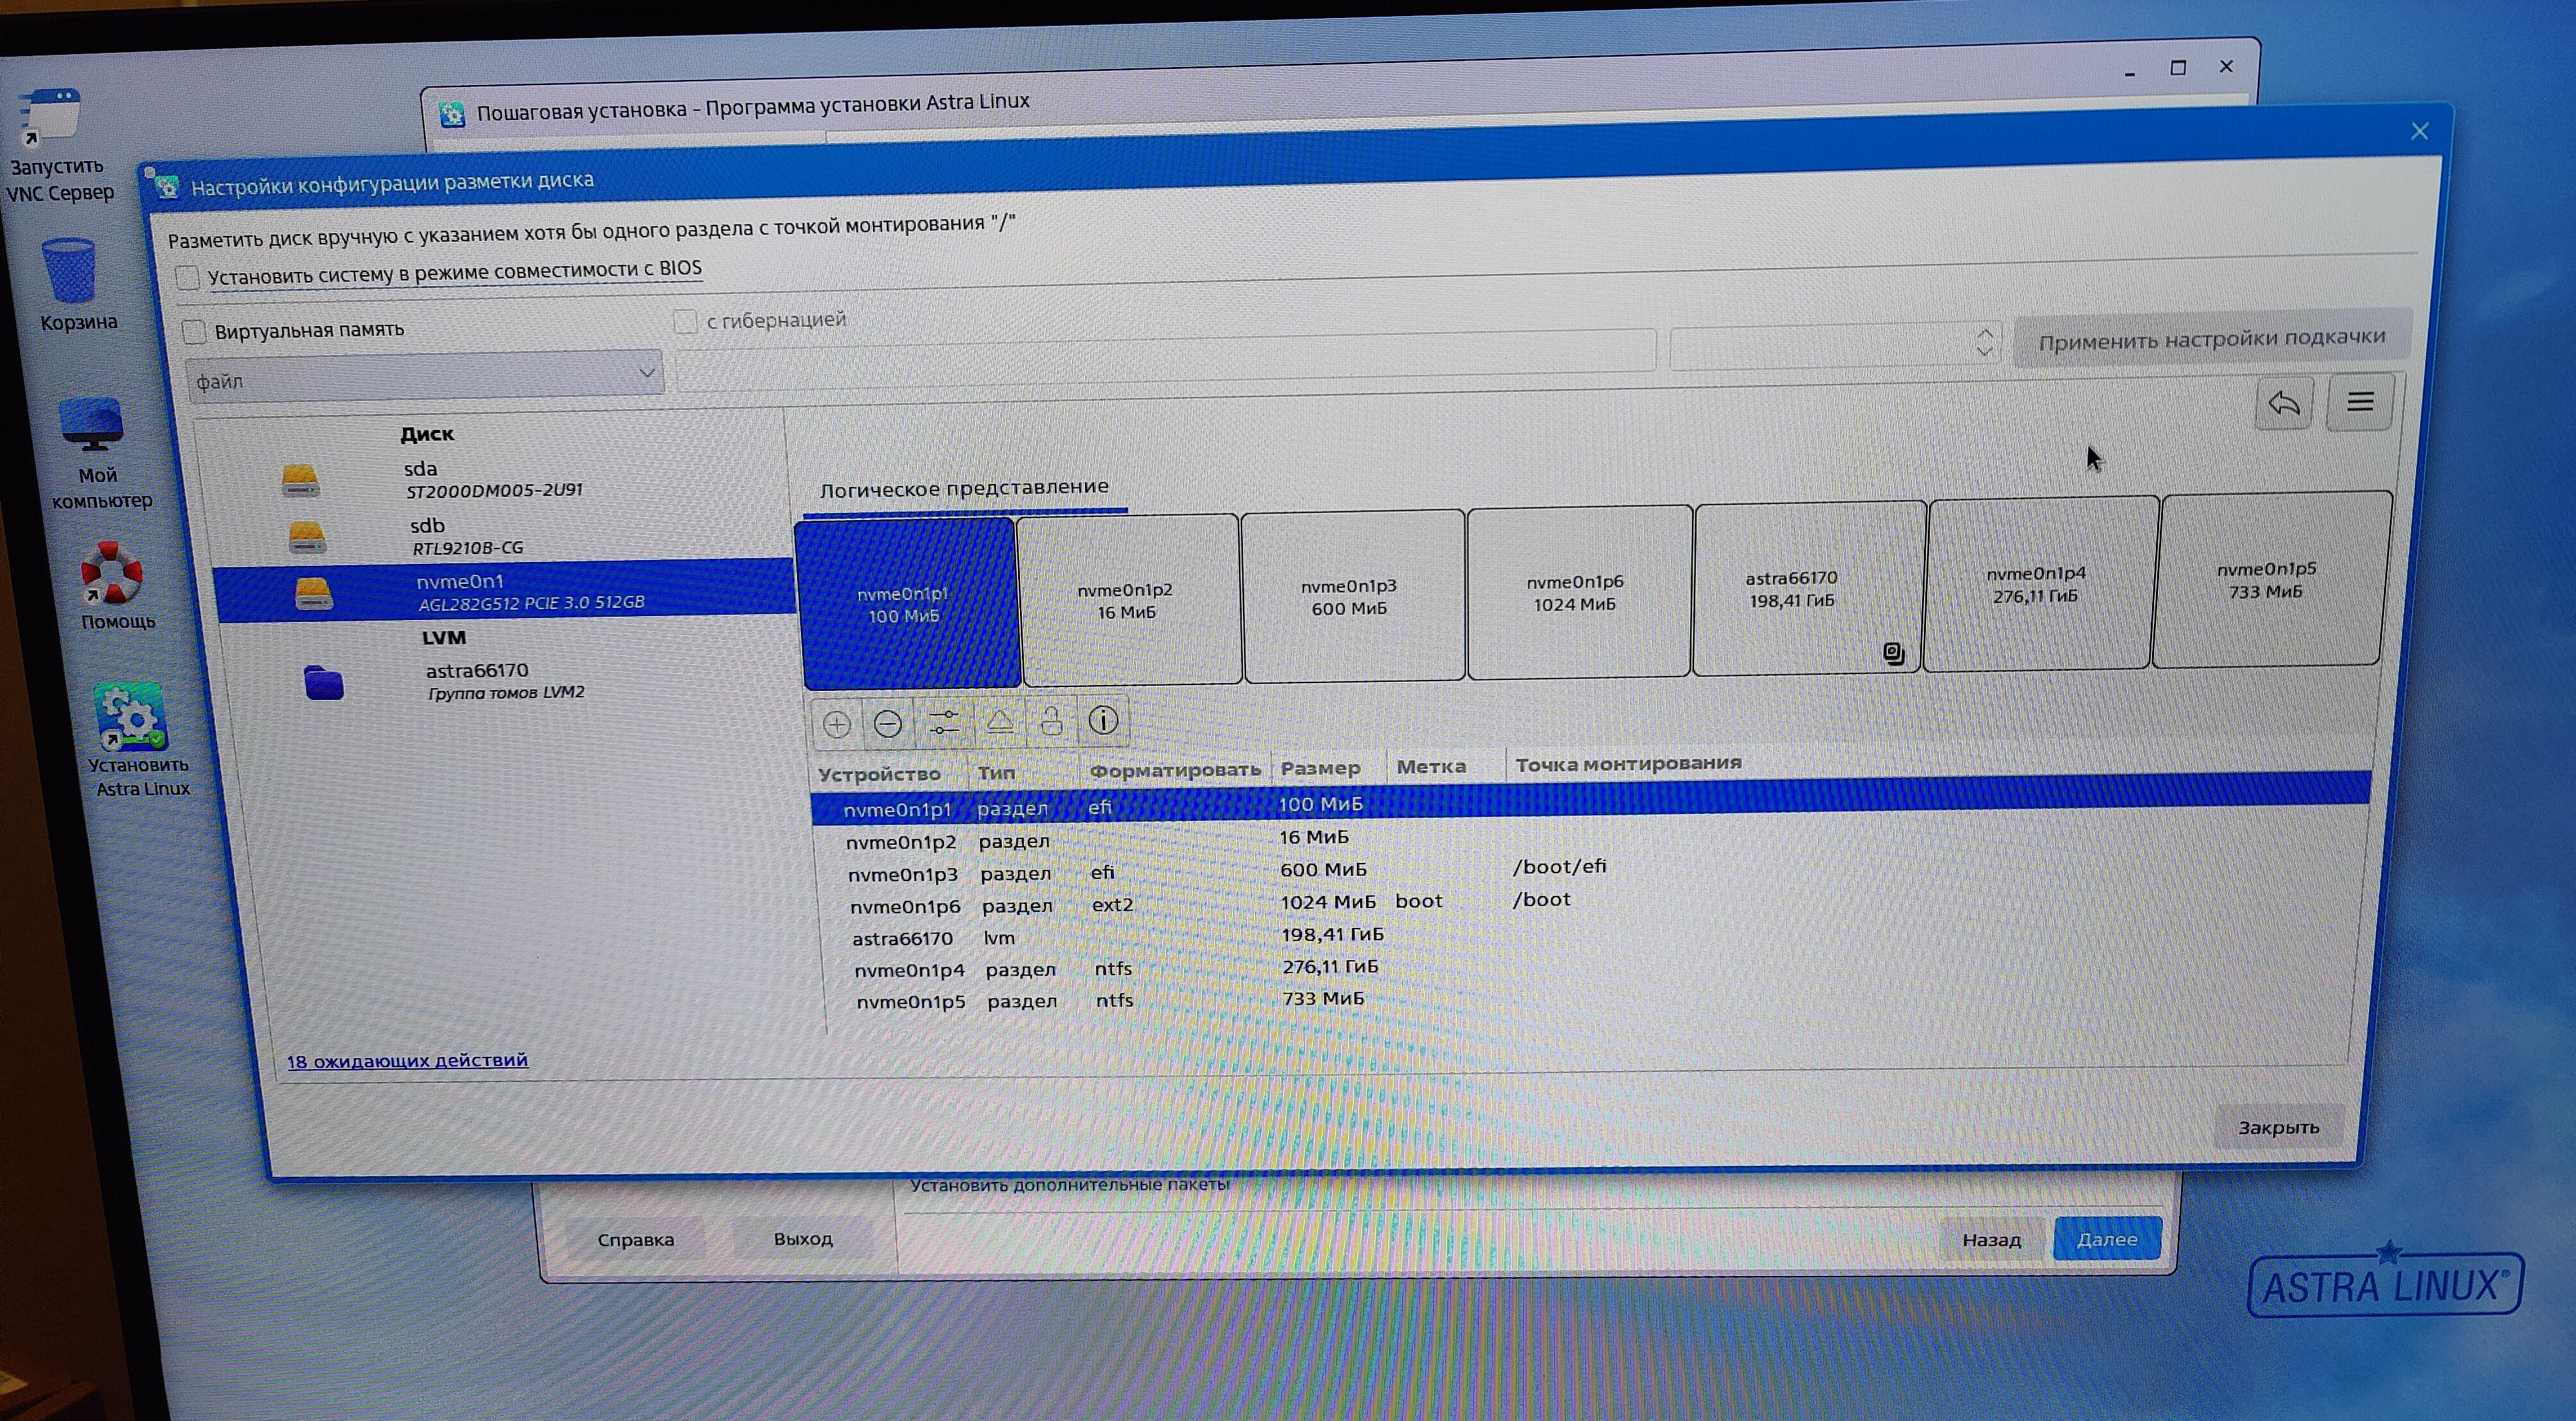Toggle the с гибернацией checkbox

coord(685,321)
